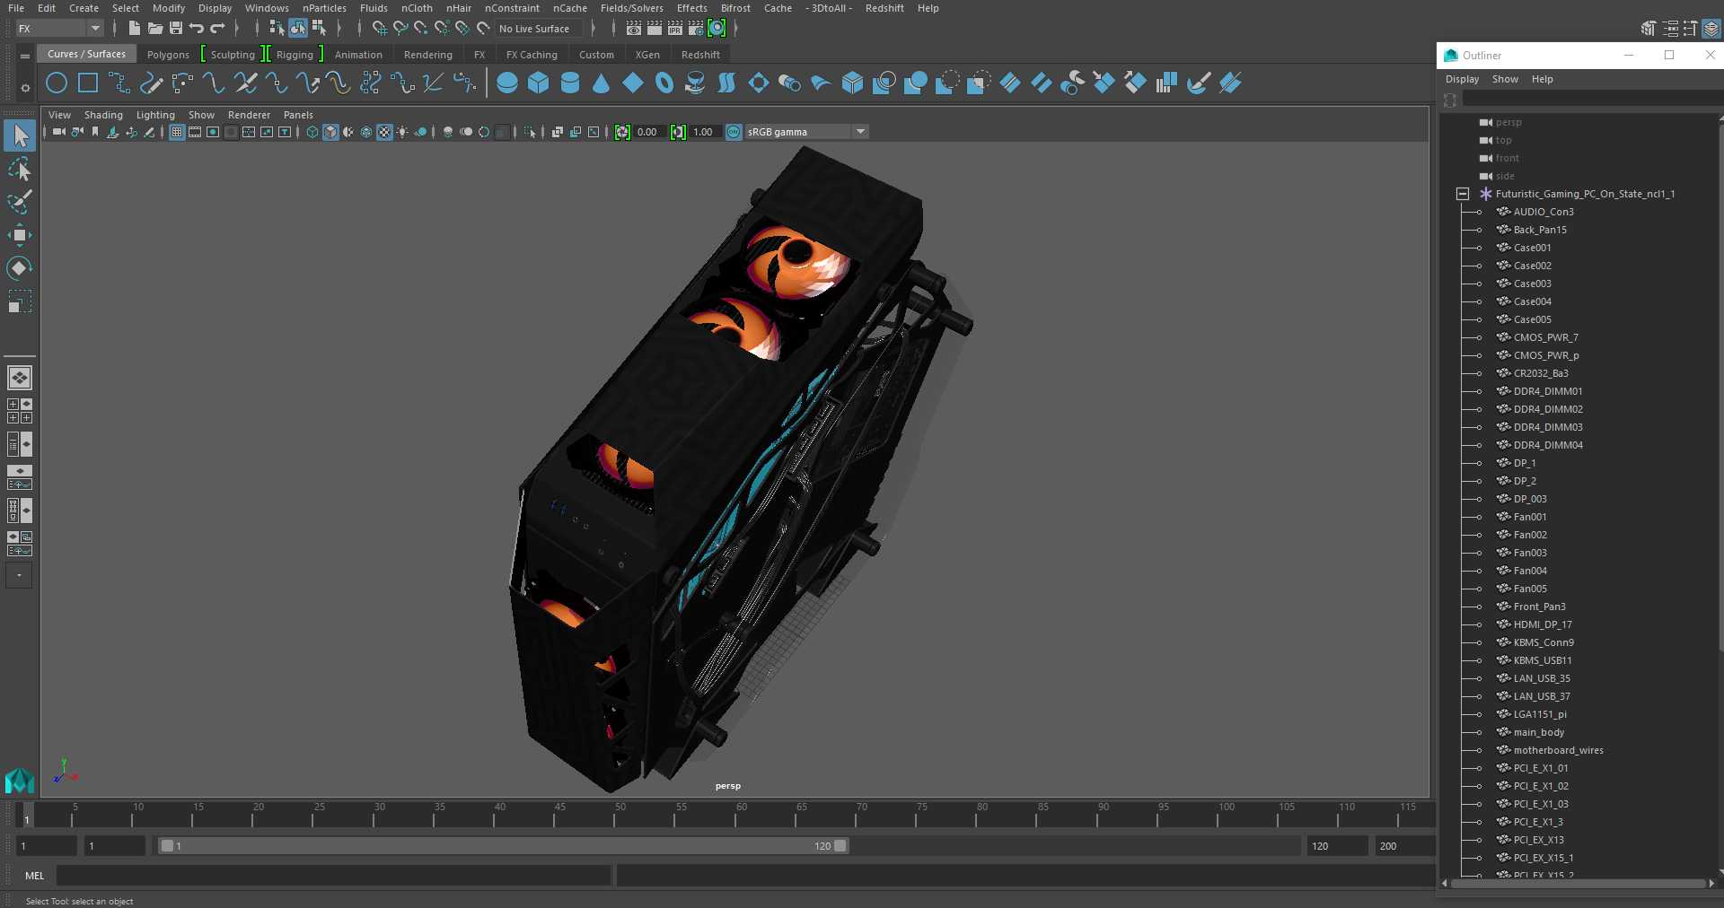Select motherboard_wires in the Outliner
The image size is (1724, 908).
click(1558, 750)
